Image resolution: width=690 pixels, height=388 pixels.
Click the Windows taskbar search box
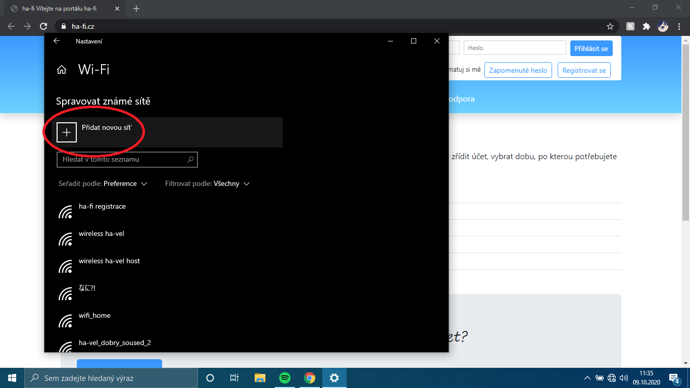click(x=111, y=378)
